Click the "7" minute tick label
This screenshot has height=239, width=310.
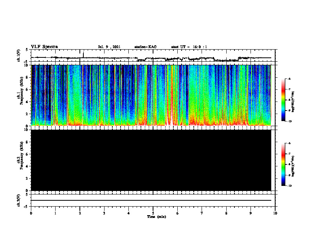pyautogui.click(x=202, y=213)
